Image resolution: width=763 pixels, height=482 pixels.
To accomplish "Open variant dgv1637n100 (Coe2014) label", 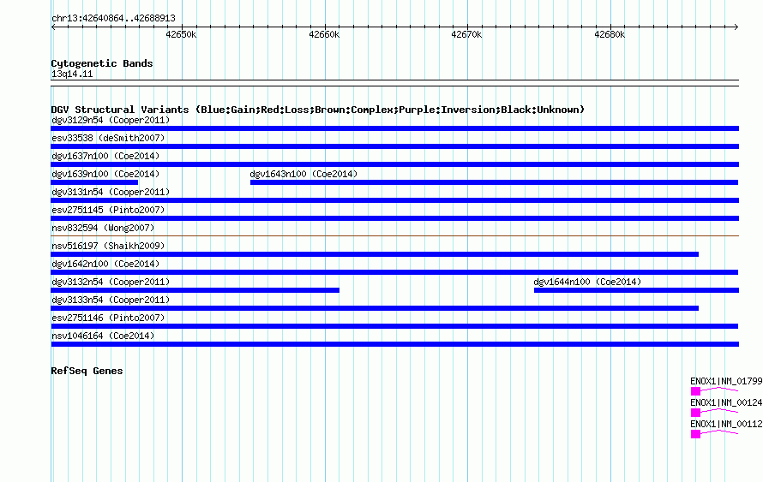I will (105, 156).
